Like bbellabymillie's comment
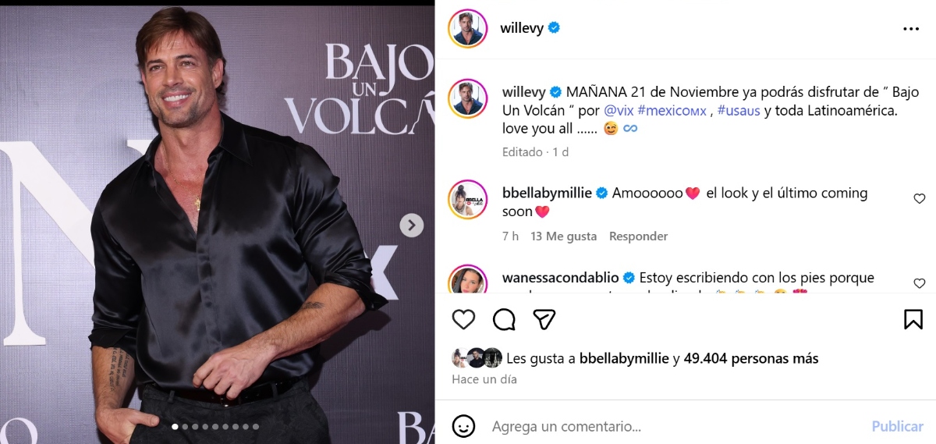The width and height of the screenshot is (936, 444). (919, 199)
